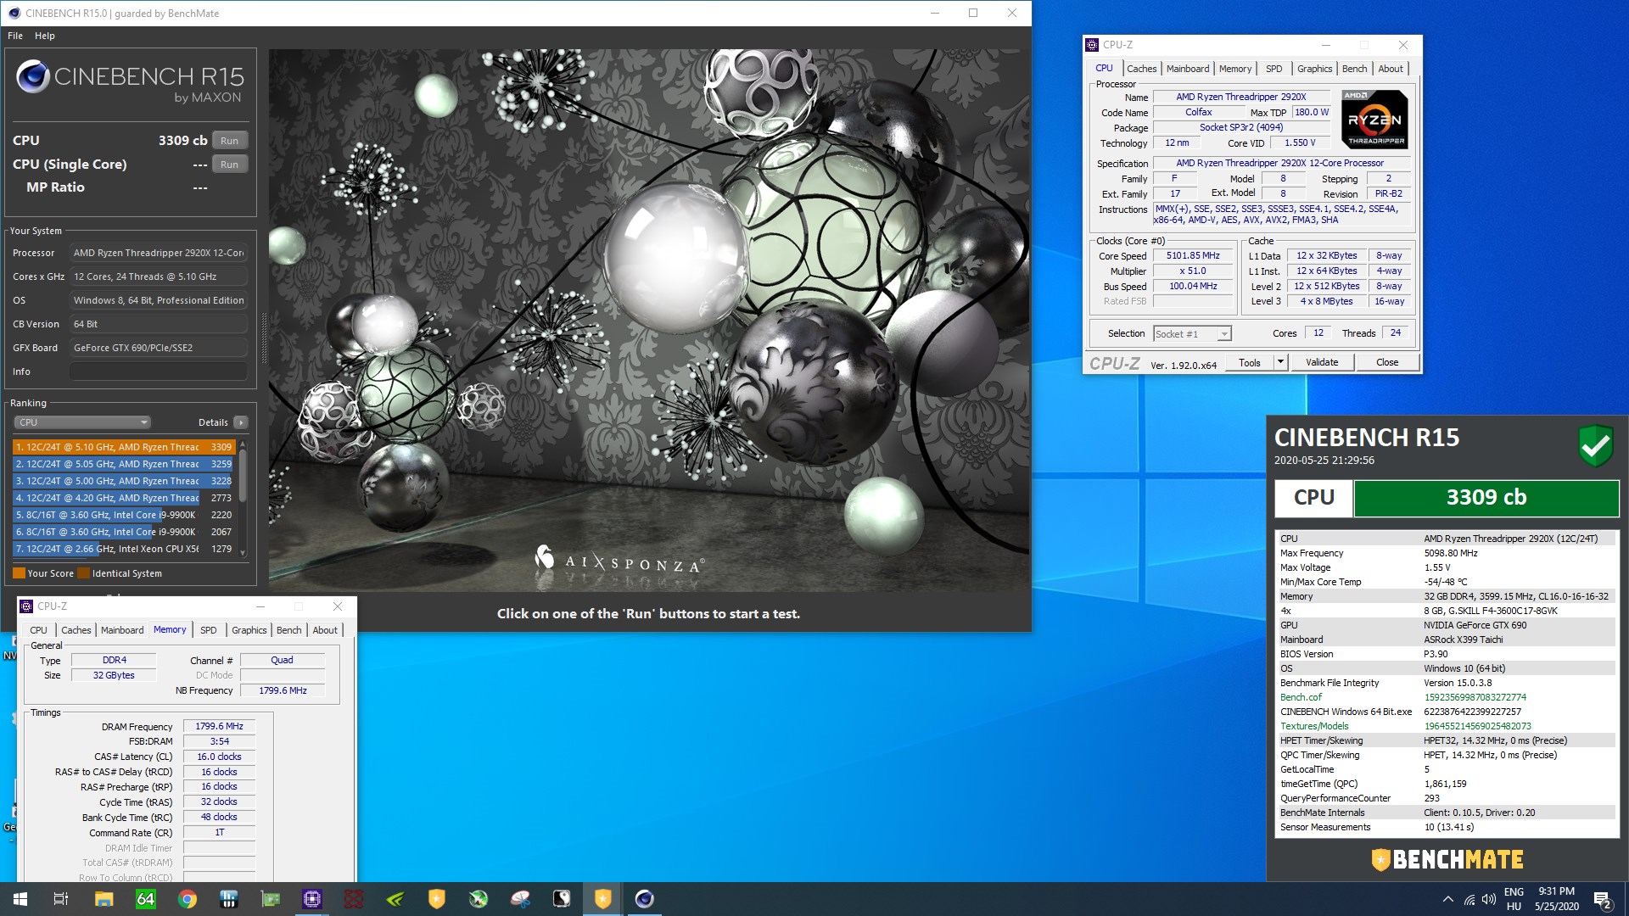Open the Windows Start menu
Viewport: 1629px width, 916px height.
pyautogui.click(x=20, y=899)
